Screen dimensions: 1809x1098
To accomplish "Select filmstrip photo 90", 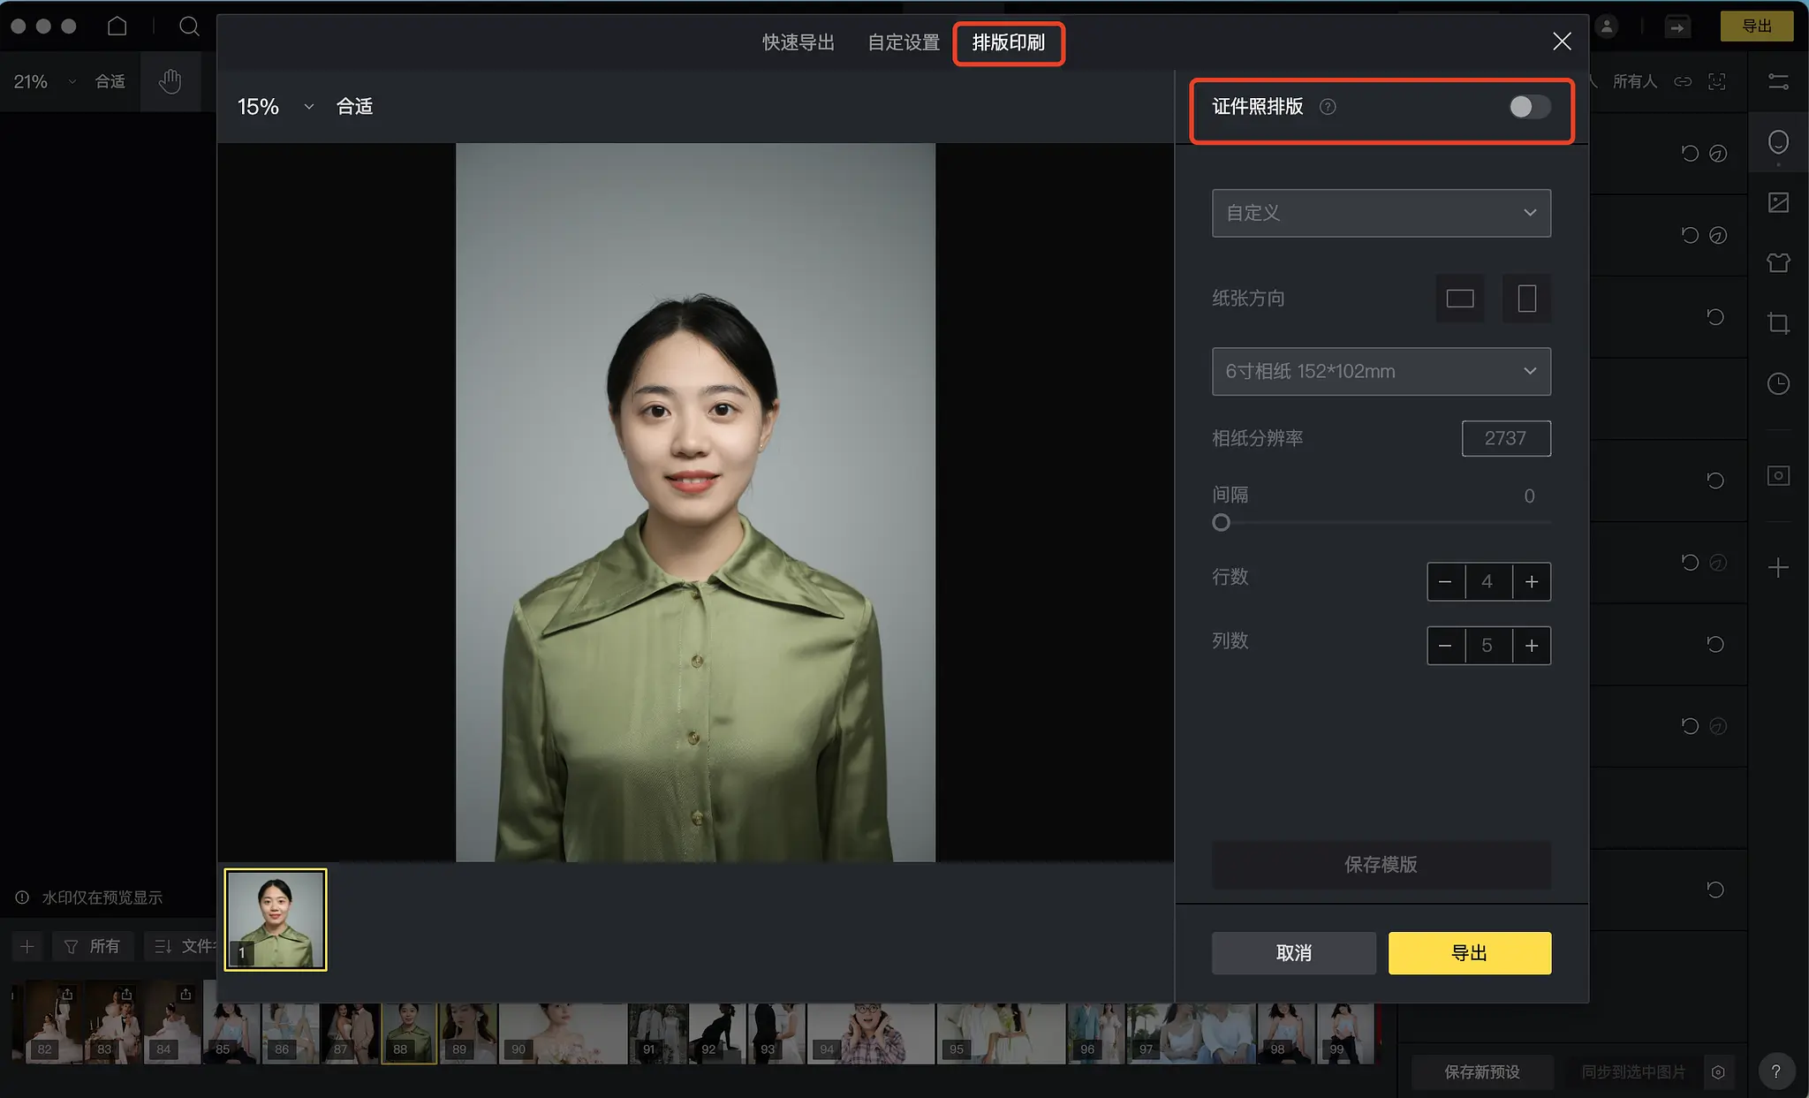I will click(563, 1032).
